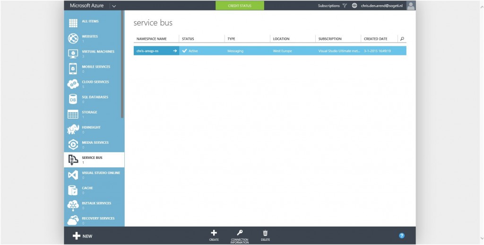Select the Cloud Services menu label
This screenshot has width=484, height=245.
(95, 82)
